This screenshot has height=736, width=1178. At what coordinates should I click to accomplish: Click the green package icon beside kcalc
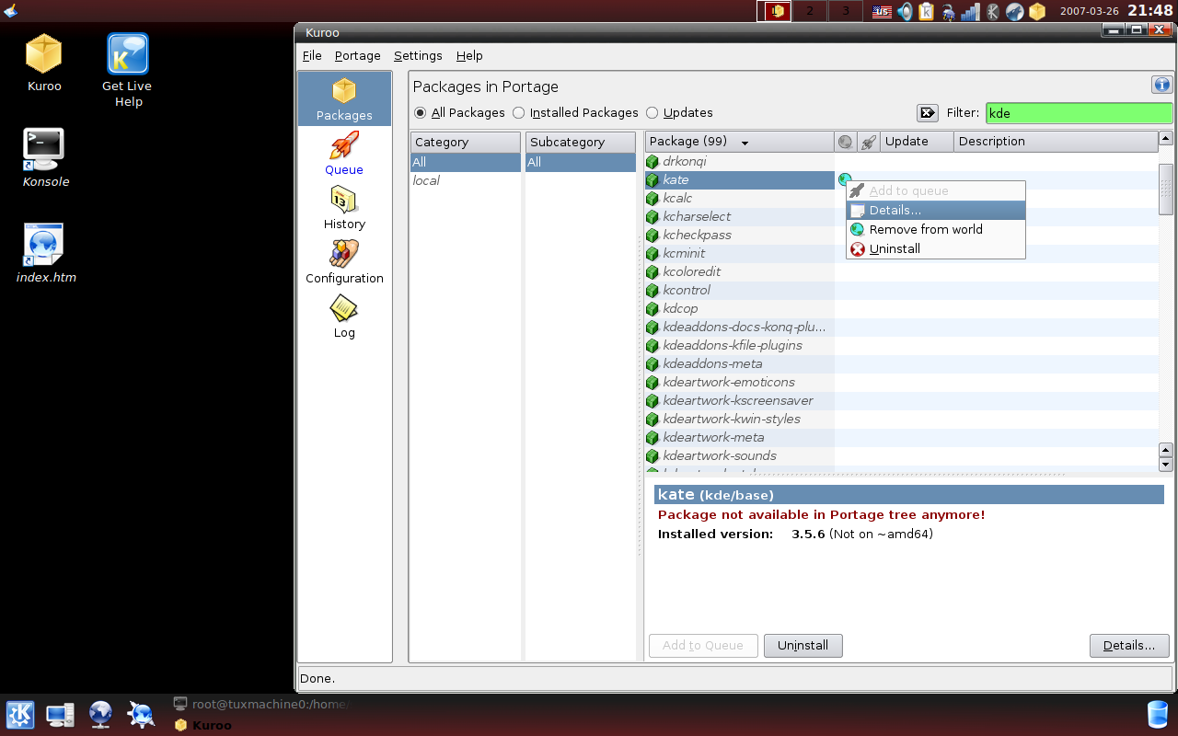pyautogui.click(x=653, y=199)
